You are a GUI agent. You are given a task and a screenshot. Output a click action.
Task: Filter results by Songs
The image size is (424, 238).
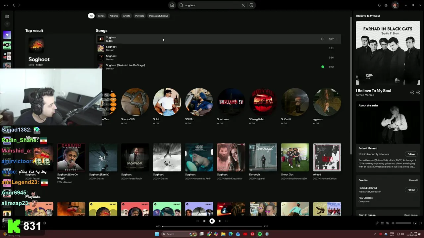coord(101,16)
